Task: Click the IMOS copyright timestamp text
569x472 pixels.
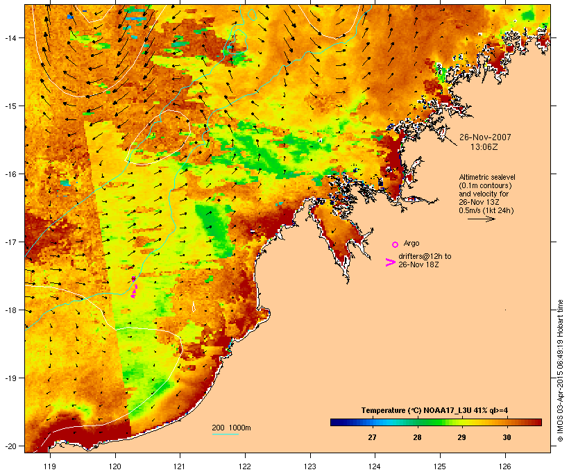Action: 560,371
